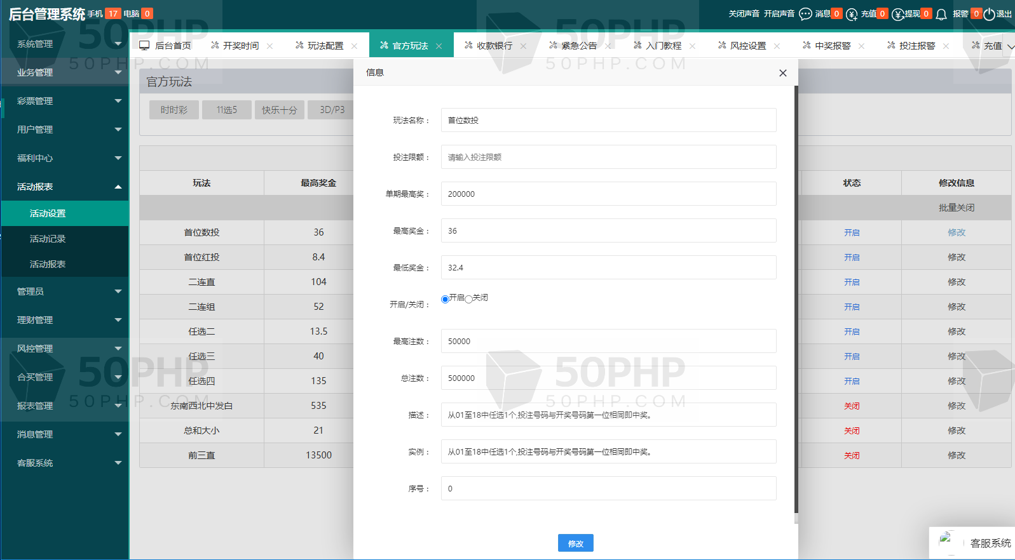Expand the 系统管理 sidebar menu
Viewport: 1015px width, 560px height.
coord(64,44)
